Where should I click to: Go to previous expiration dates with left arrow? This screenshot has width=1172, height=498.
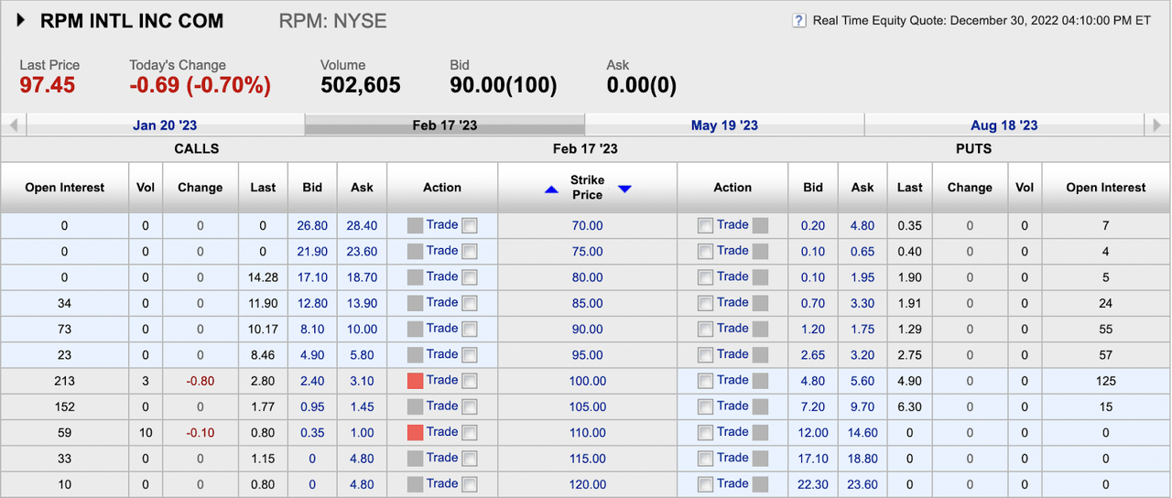[x=14, y=125]
